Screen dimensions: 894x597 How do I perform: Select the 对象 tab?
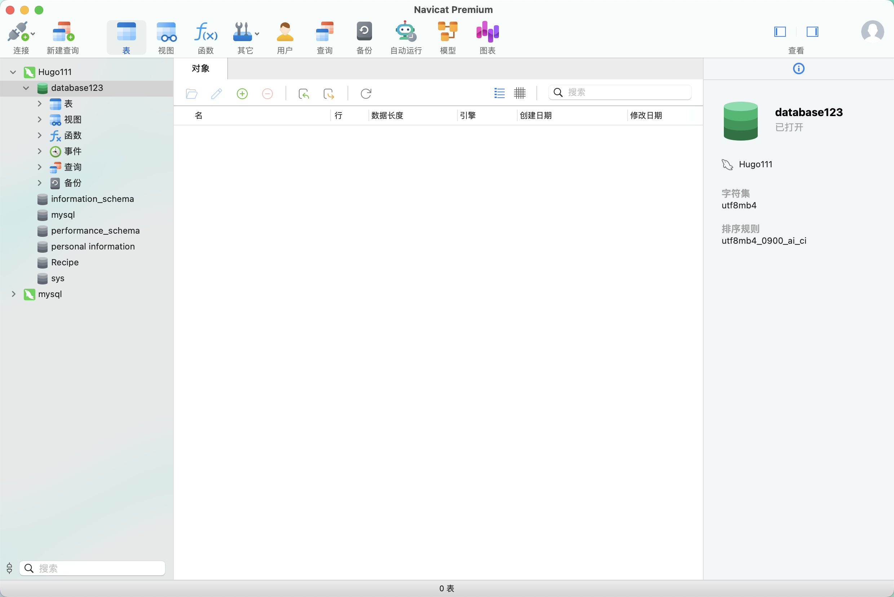pyautogui.click(x=200, y=68)
